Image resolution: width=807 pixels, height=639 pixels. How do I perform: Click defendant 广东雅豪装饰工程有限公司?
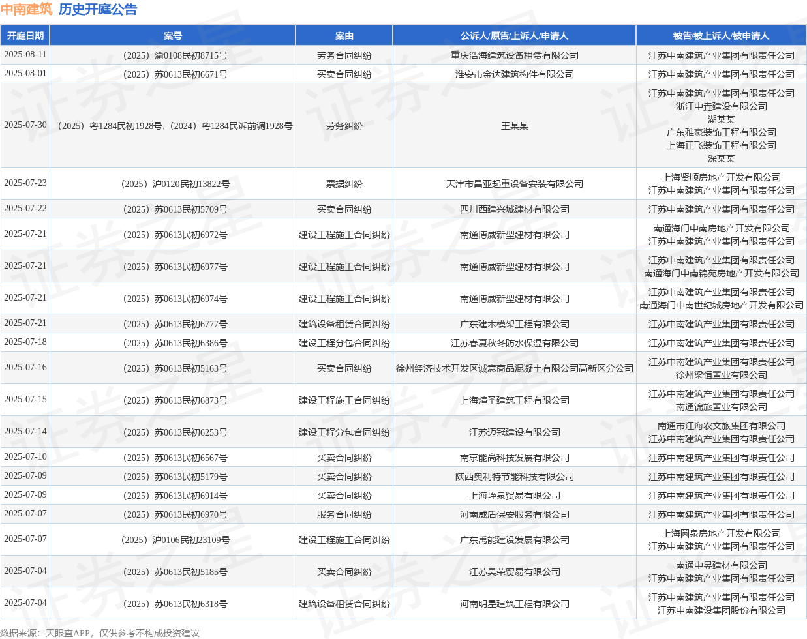point(722,132)
